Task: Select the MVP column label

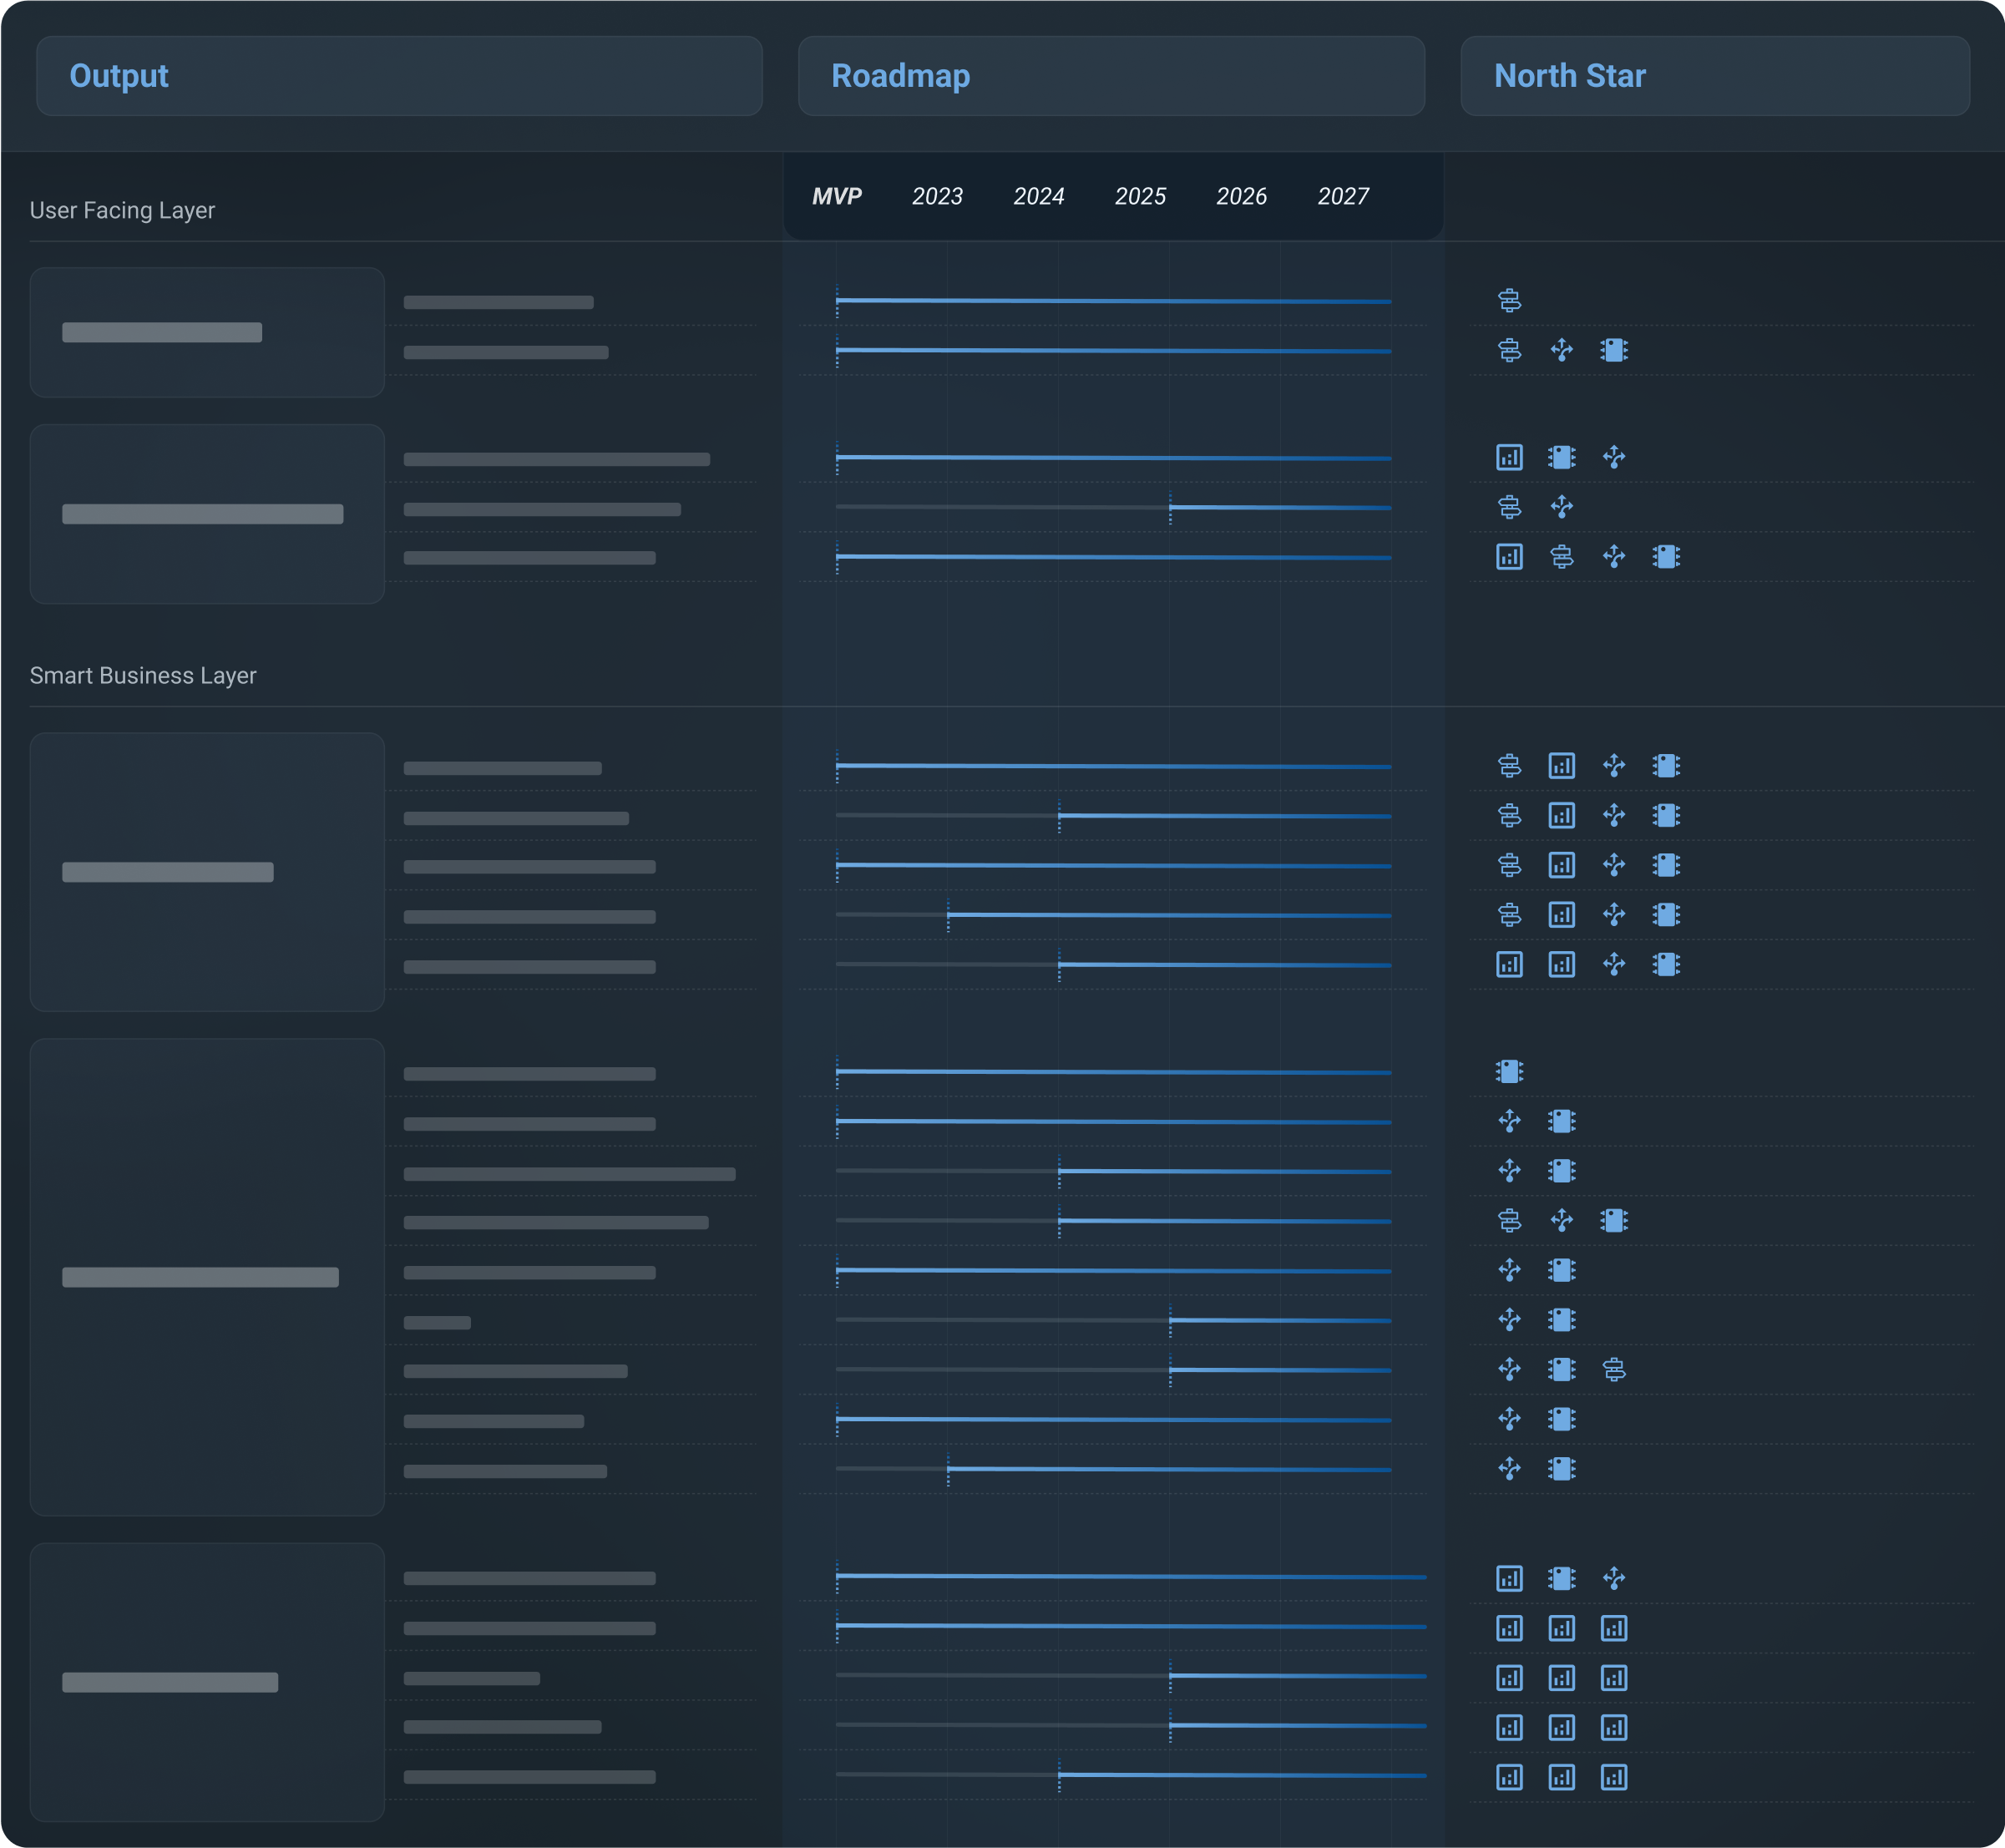Action: [x=836, y=196]
